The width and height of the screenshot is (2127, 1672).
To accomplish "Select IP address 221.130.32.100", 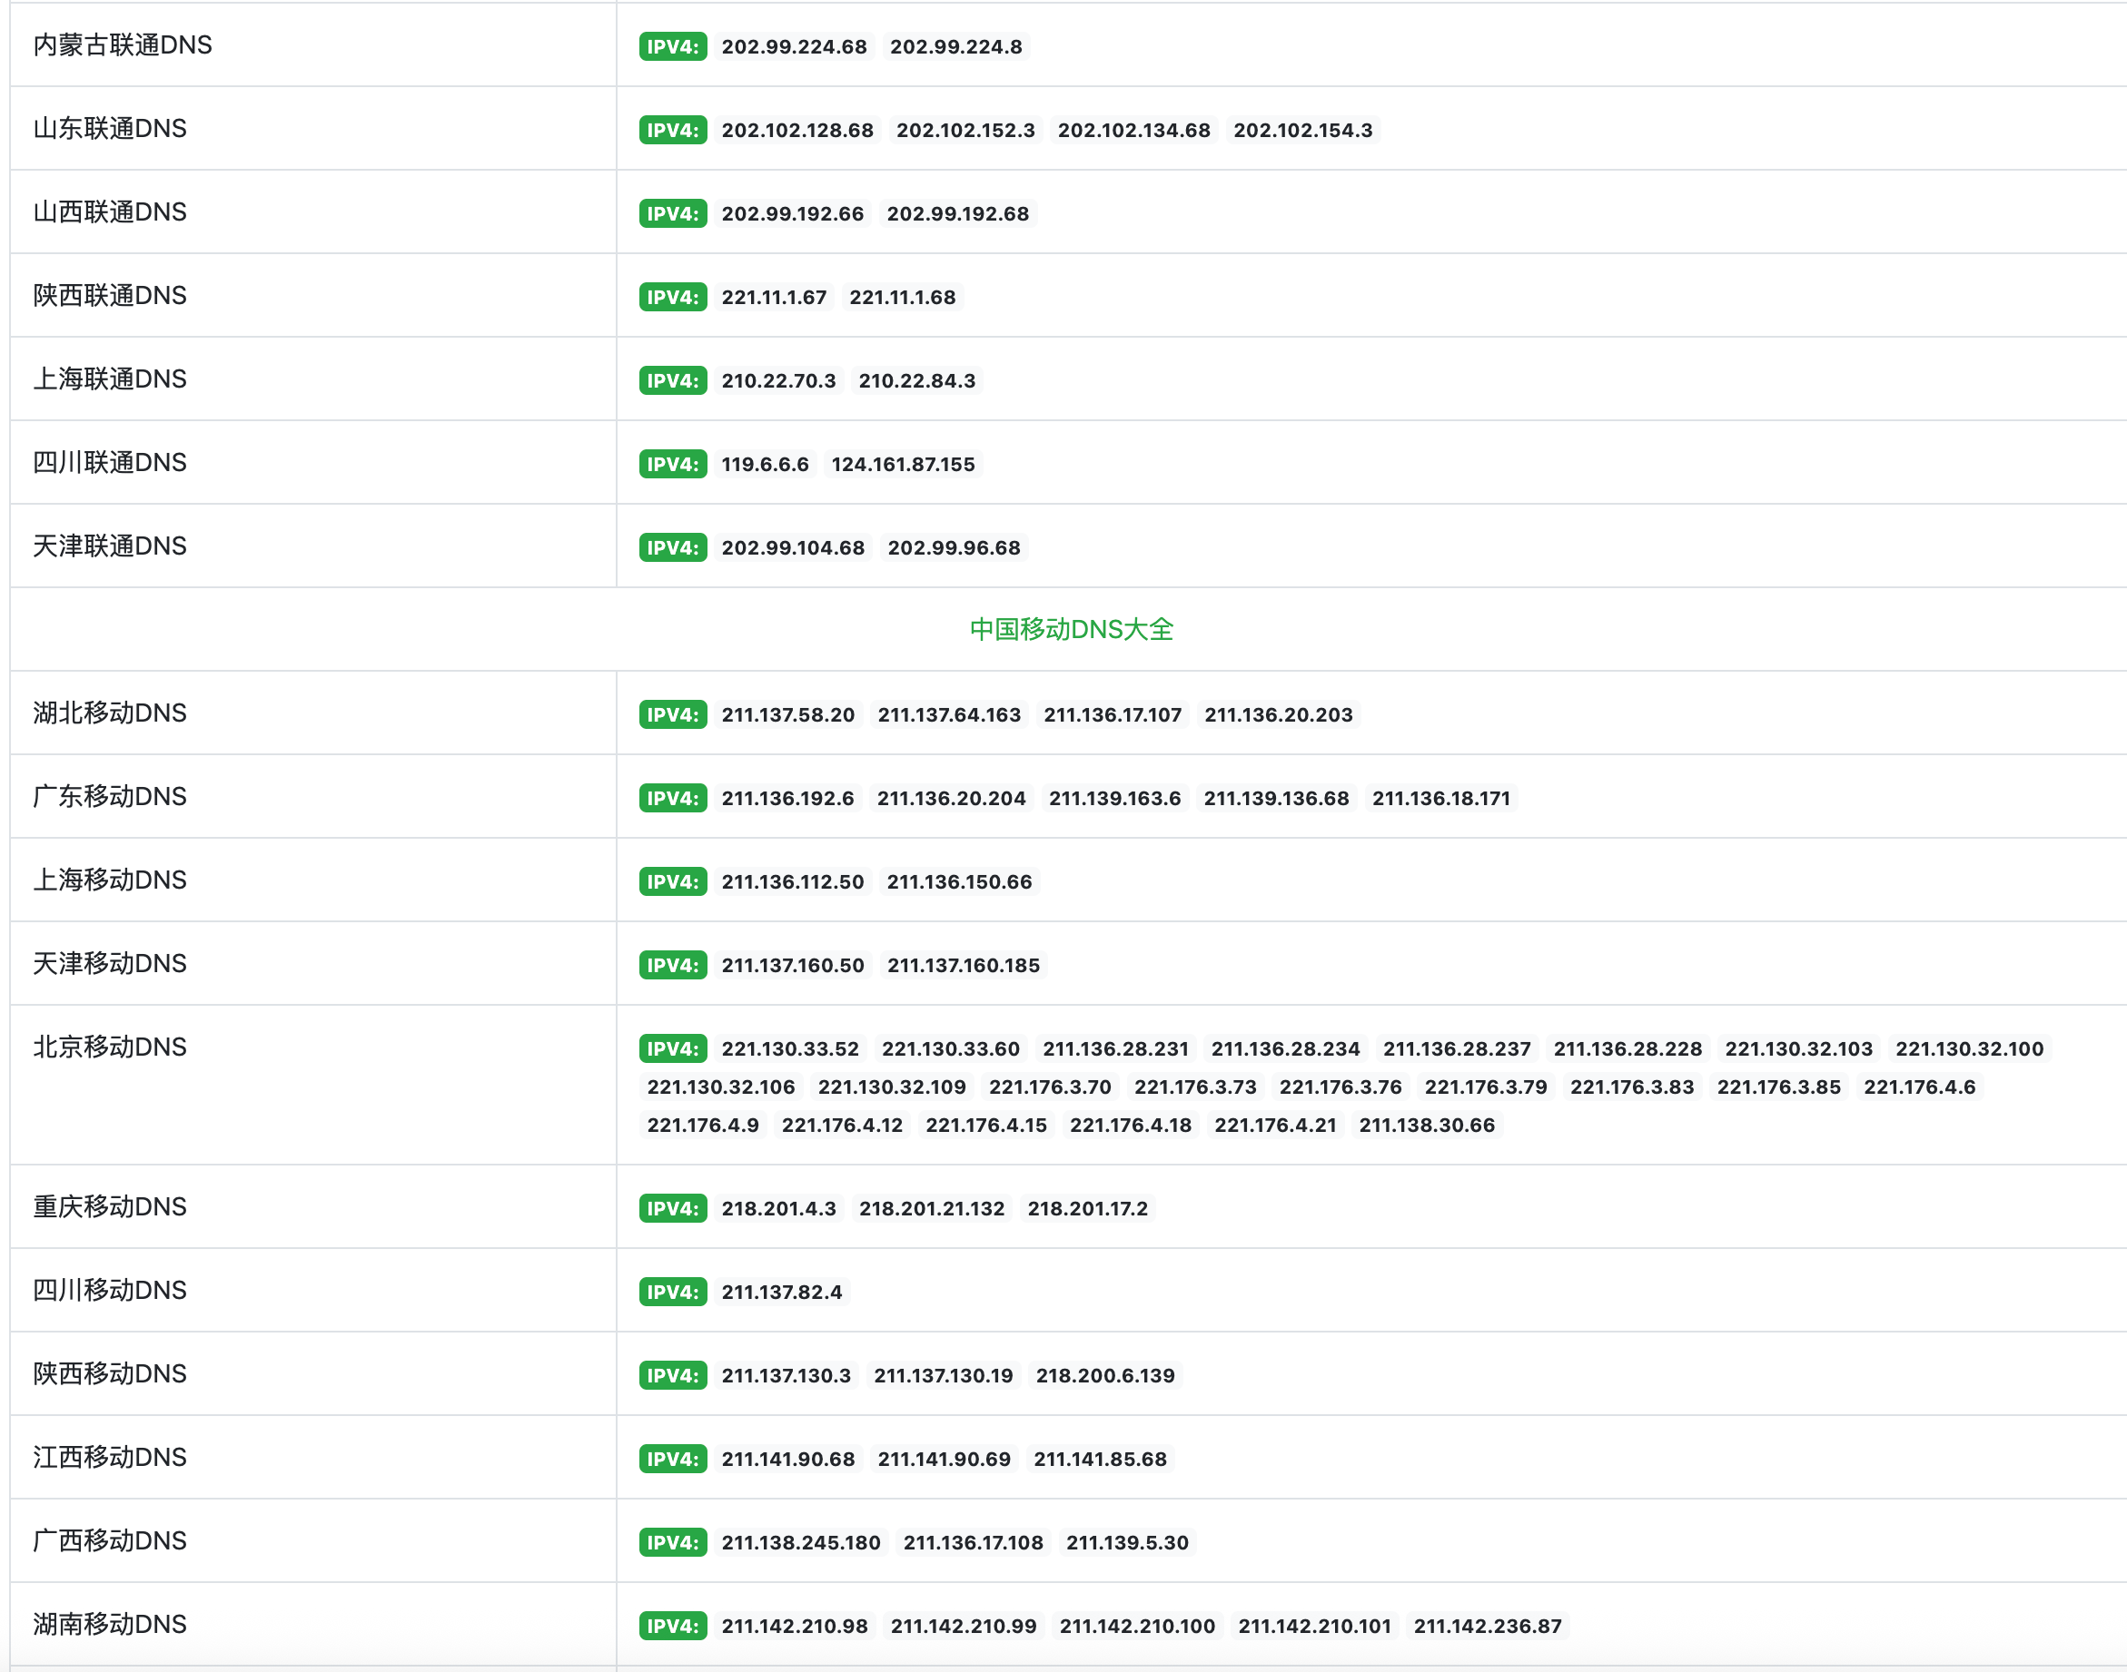I will 1969,1048.
